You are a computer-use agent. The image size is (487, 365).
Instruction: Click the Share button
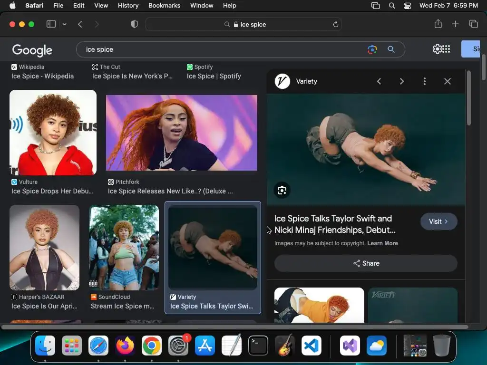[x=366, y=263]
